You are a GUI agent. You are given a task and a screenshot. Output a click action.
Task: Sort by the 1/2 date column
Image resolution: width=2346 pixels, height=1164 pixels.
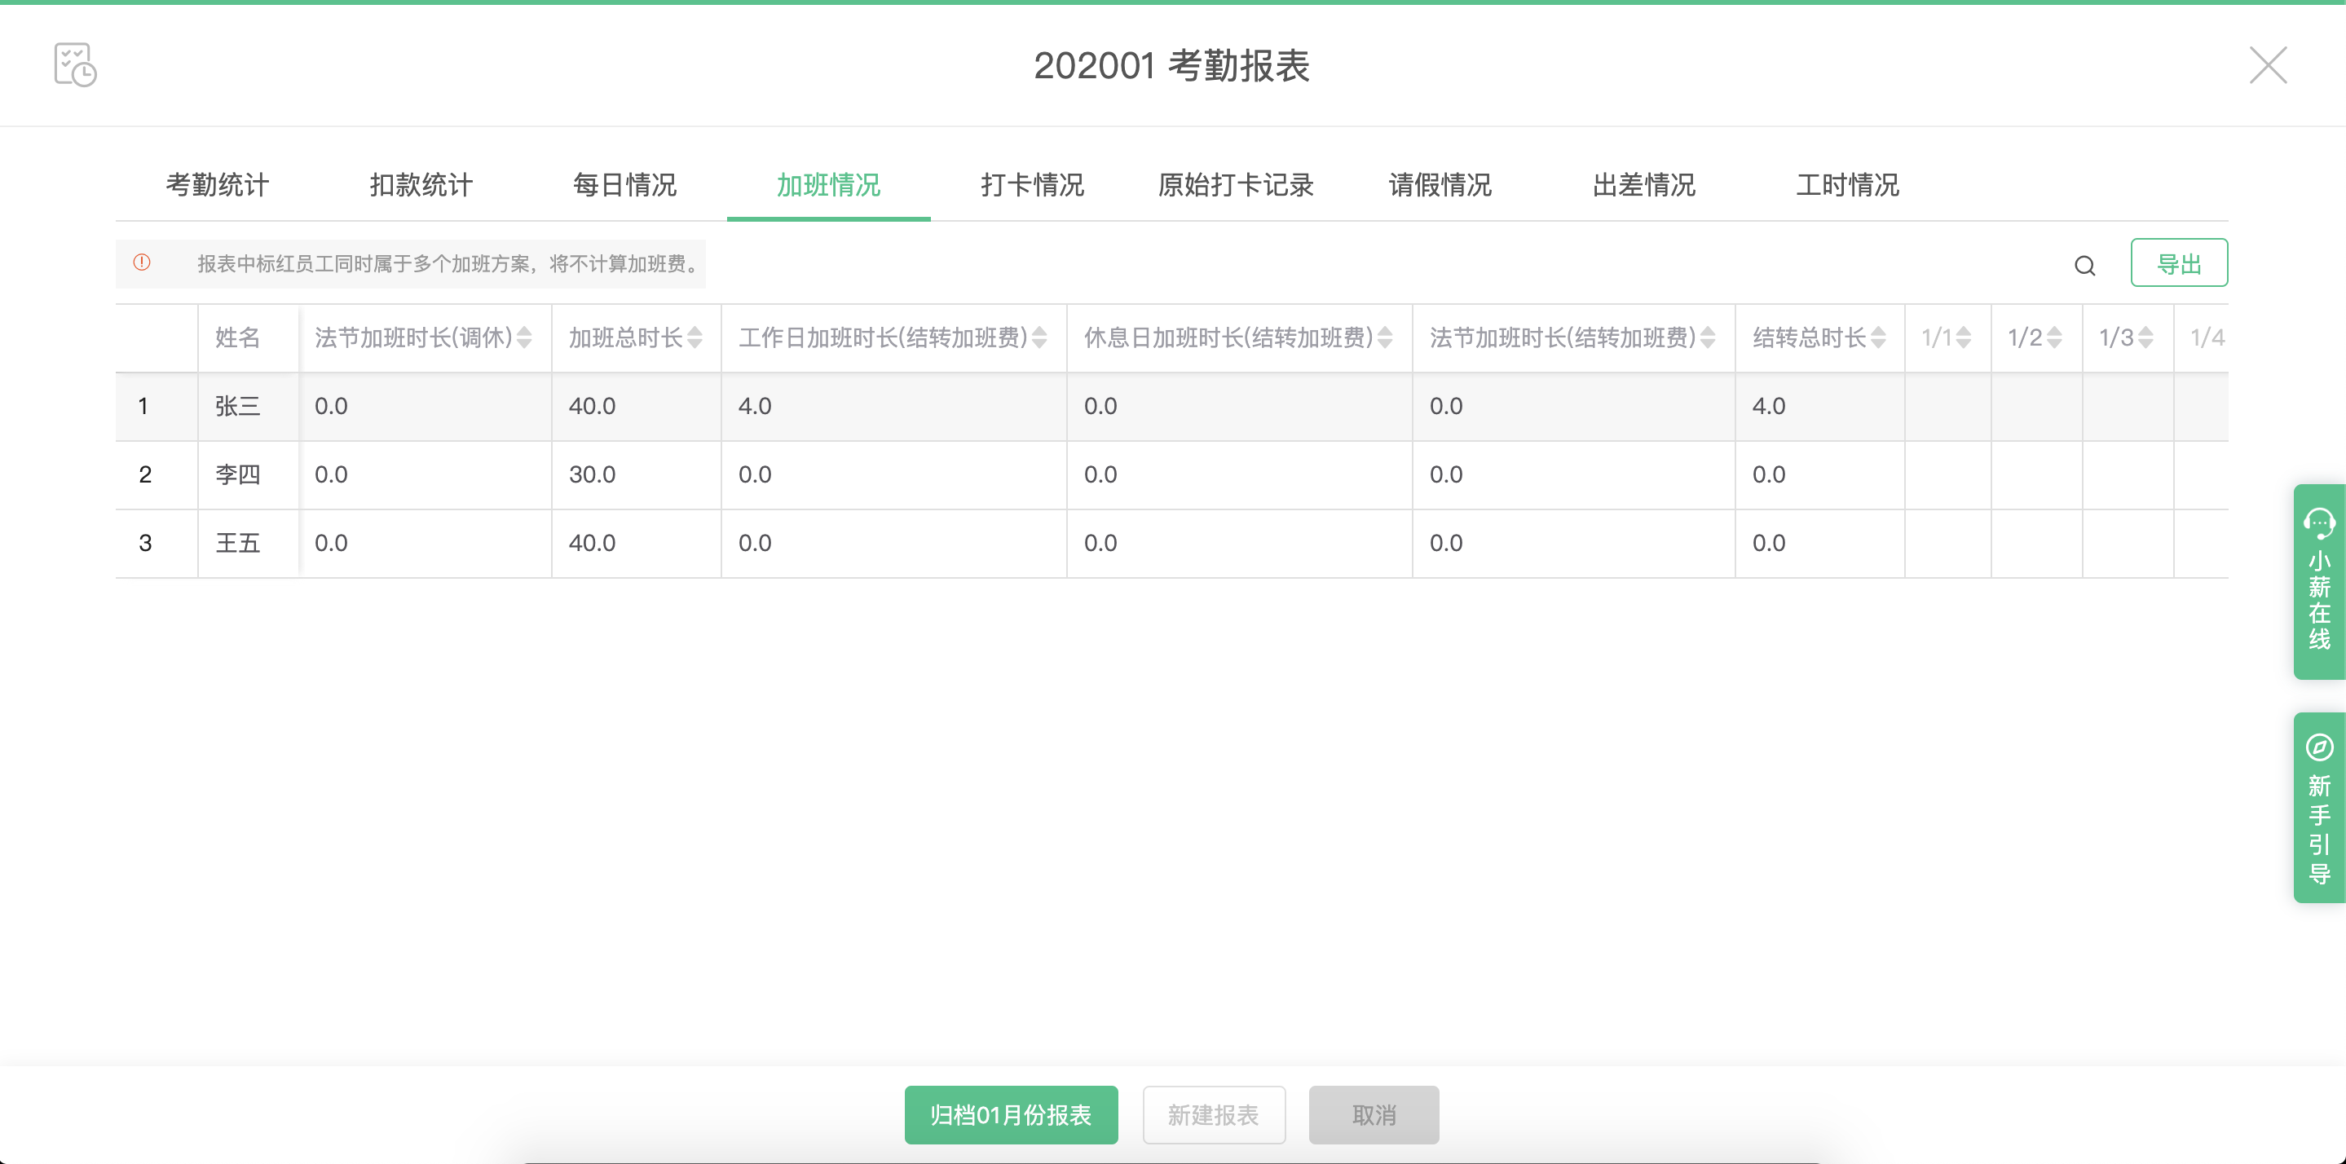pos(2054,338)
